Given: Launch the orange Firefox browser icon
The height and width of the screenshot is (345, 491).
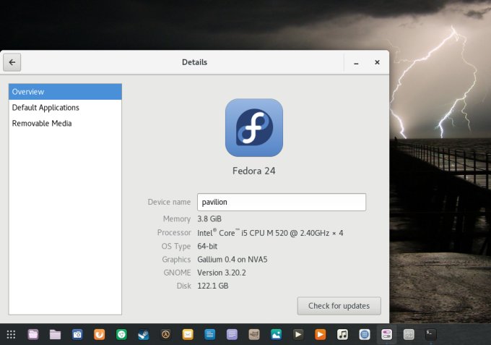Looking at the screenshot, I should point(99,334).
